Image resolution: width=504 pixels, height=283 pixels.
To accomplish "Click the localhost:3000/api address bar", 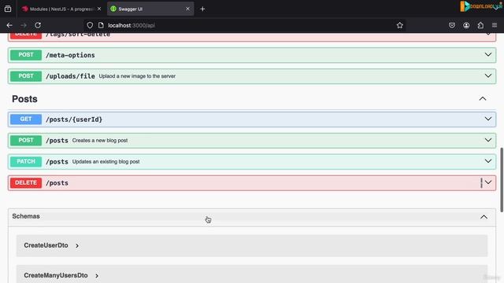I will coord(244,25).
